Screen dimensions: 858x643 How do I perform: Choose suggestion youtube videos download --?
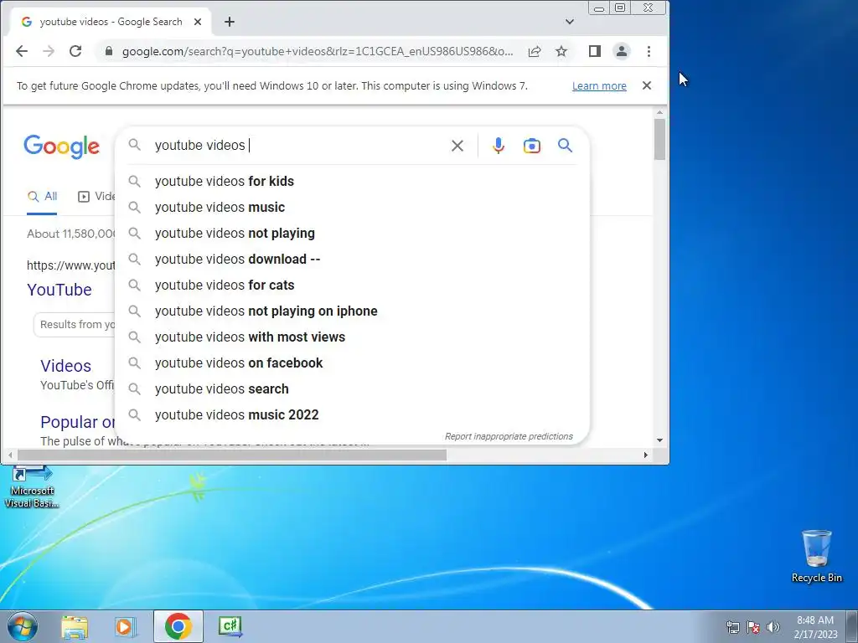point(353,260)
